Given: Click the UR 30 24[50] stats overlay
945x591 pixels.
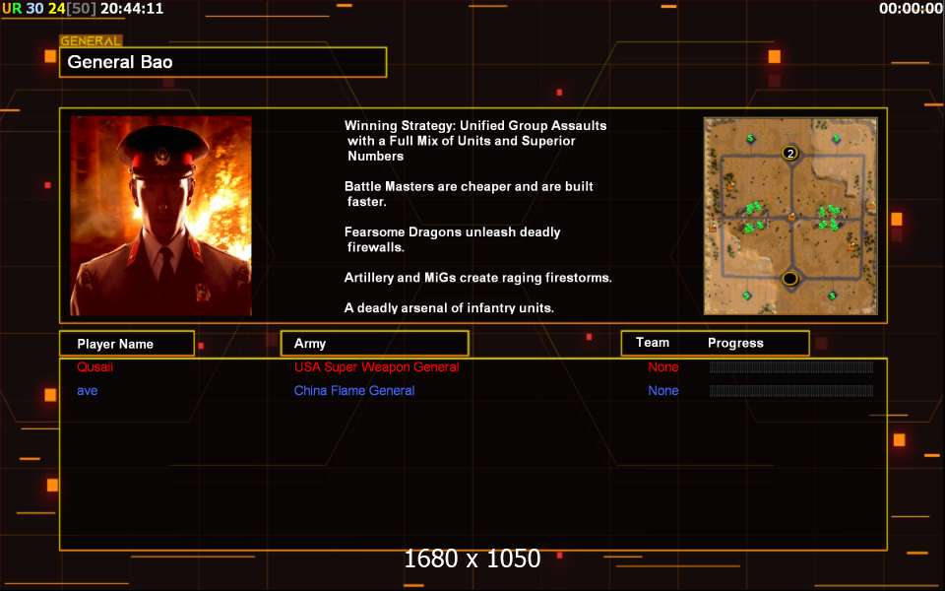Looking at the screenshot, I should (x=49, y=9).
